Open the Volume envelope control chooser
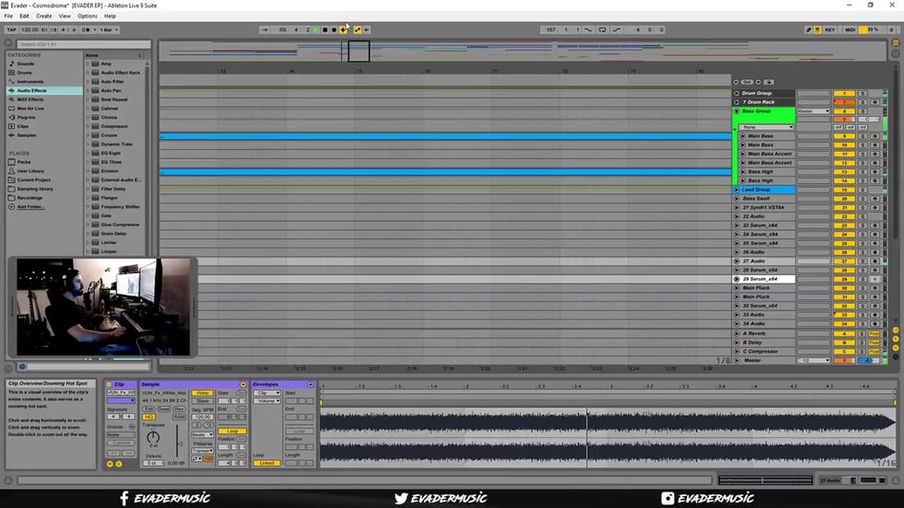The height and width of the screenshot is (508, 904). point(267,400)
